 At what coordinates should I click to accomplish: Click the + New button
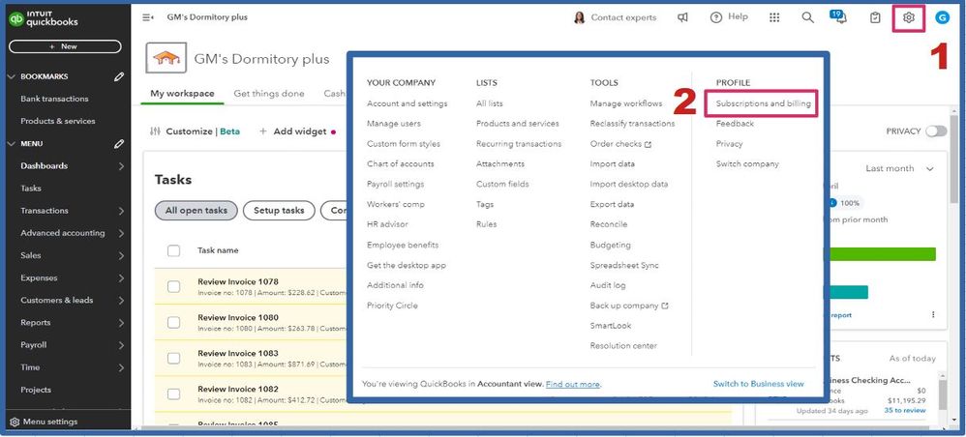pyautogui.click(x=65, y=46)
